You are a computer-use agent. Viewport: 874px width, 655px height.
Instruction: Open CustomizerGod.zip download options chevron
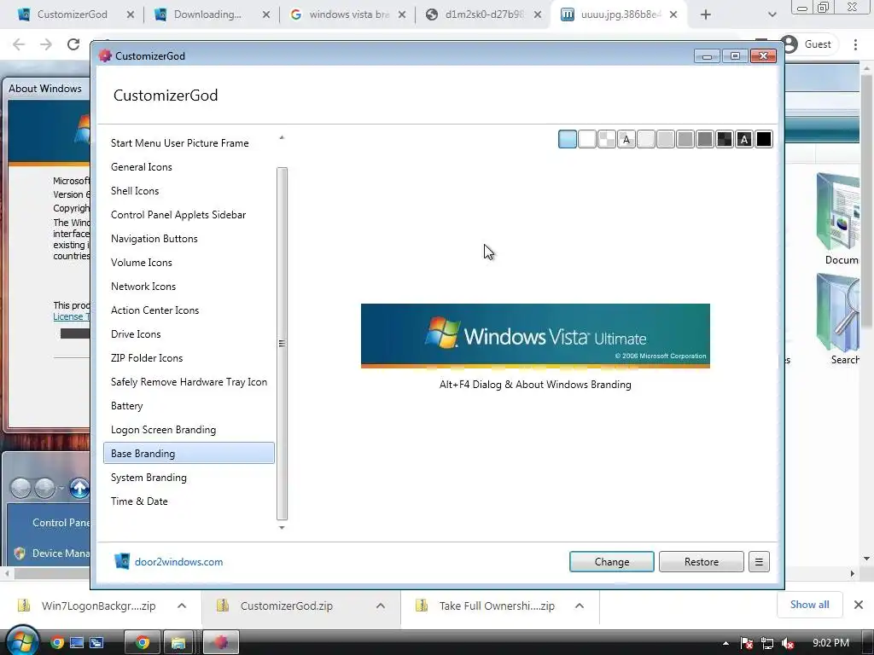point(381,606)
